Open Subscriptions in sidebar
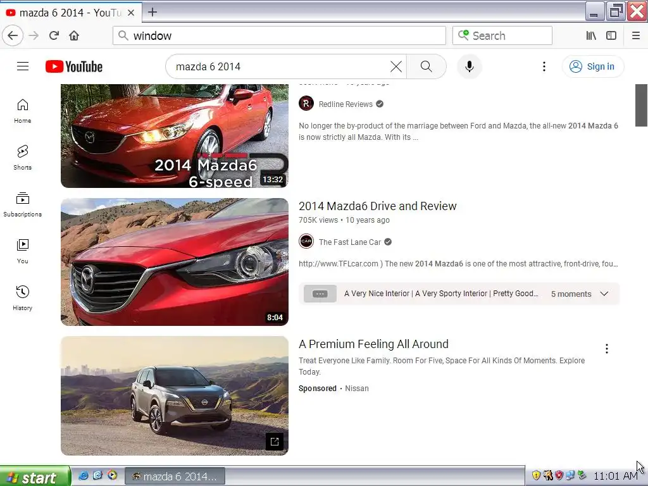Image resolution: width=648 pixels, height=486 pixels. (23, 204)
